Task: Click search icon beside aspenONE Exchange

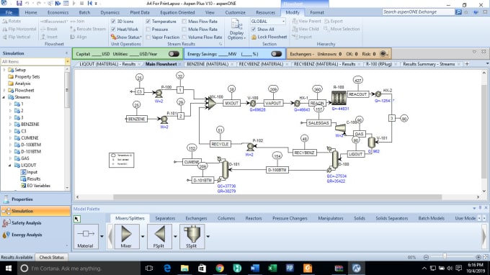Action: (458, 12)
